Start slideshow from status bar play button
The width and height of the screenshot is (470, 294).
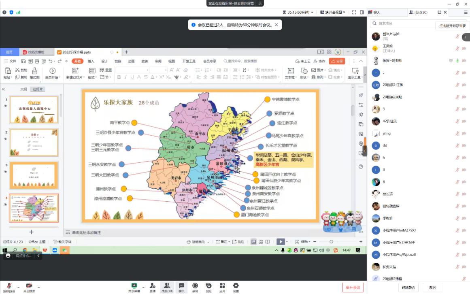(x=280, y=242)
